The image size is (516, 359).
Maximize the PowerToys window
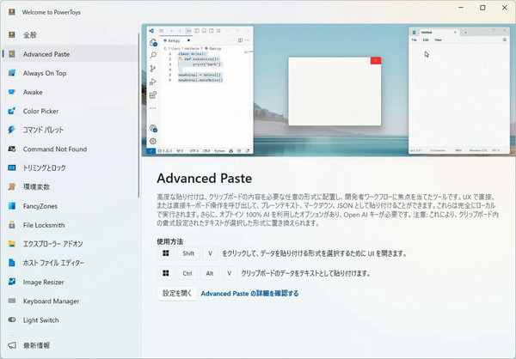point(482,8)
